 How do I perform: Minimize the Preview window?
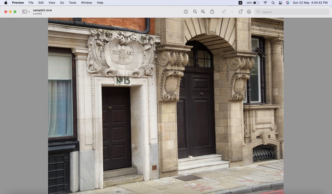click(x=11, y=12)
